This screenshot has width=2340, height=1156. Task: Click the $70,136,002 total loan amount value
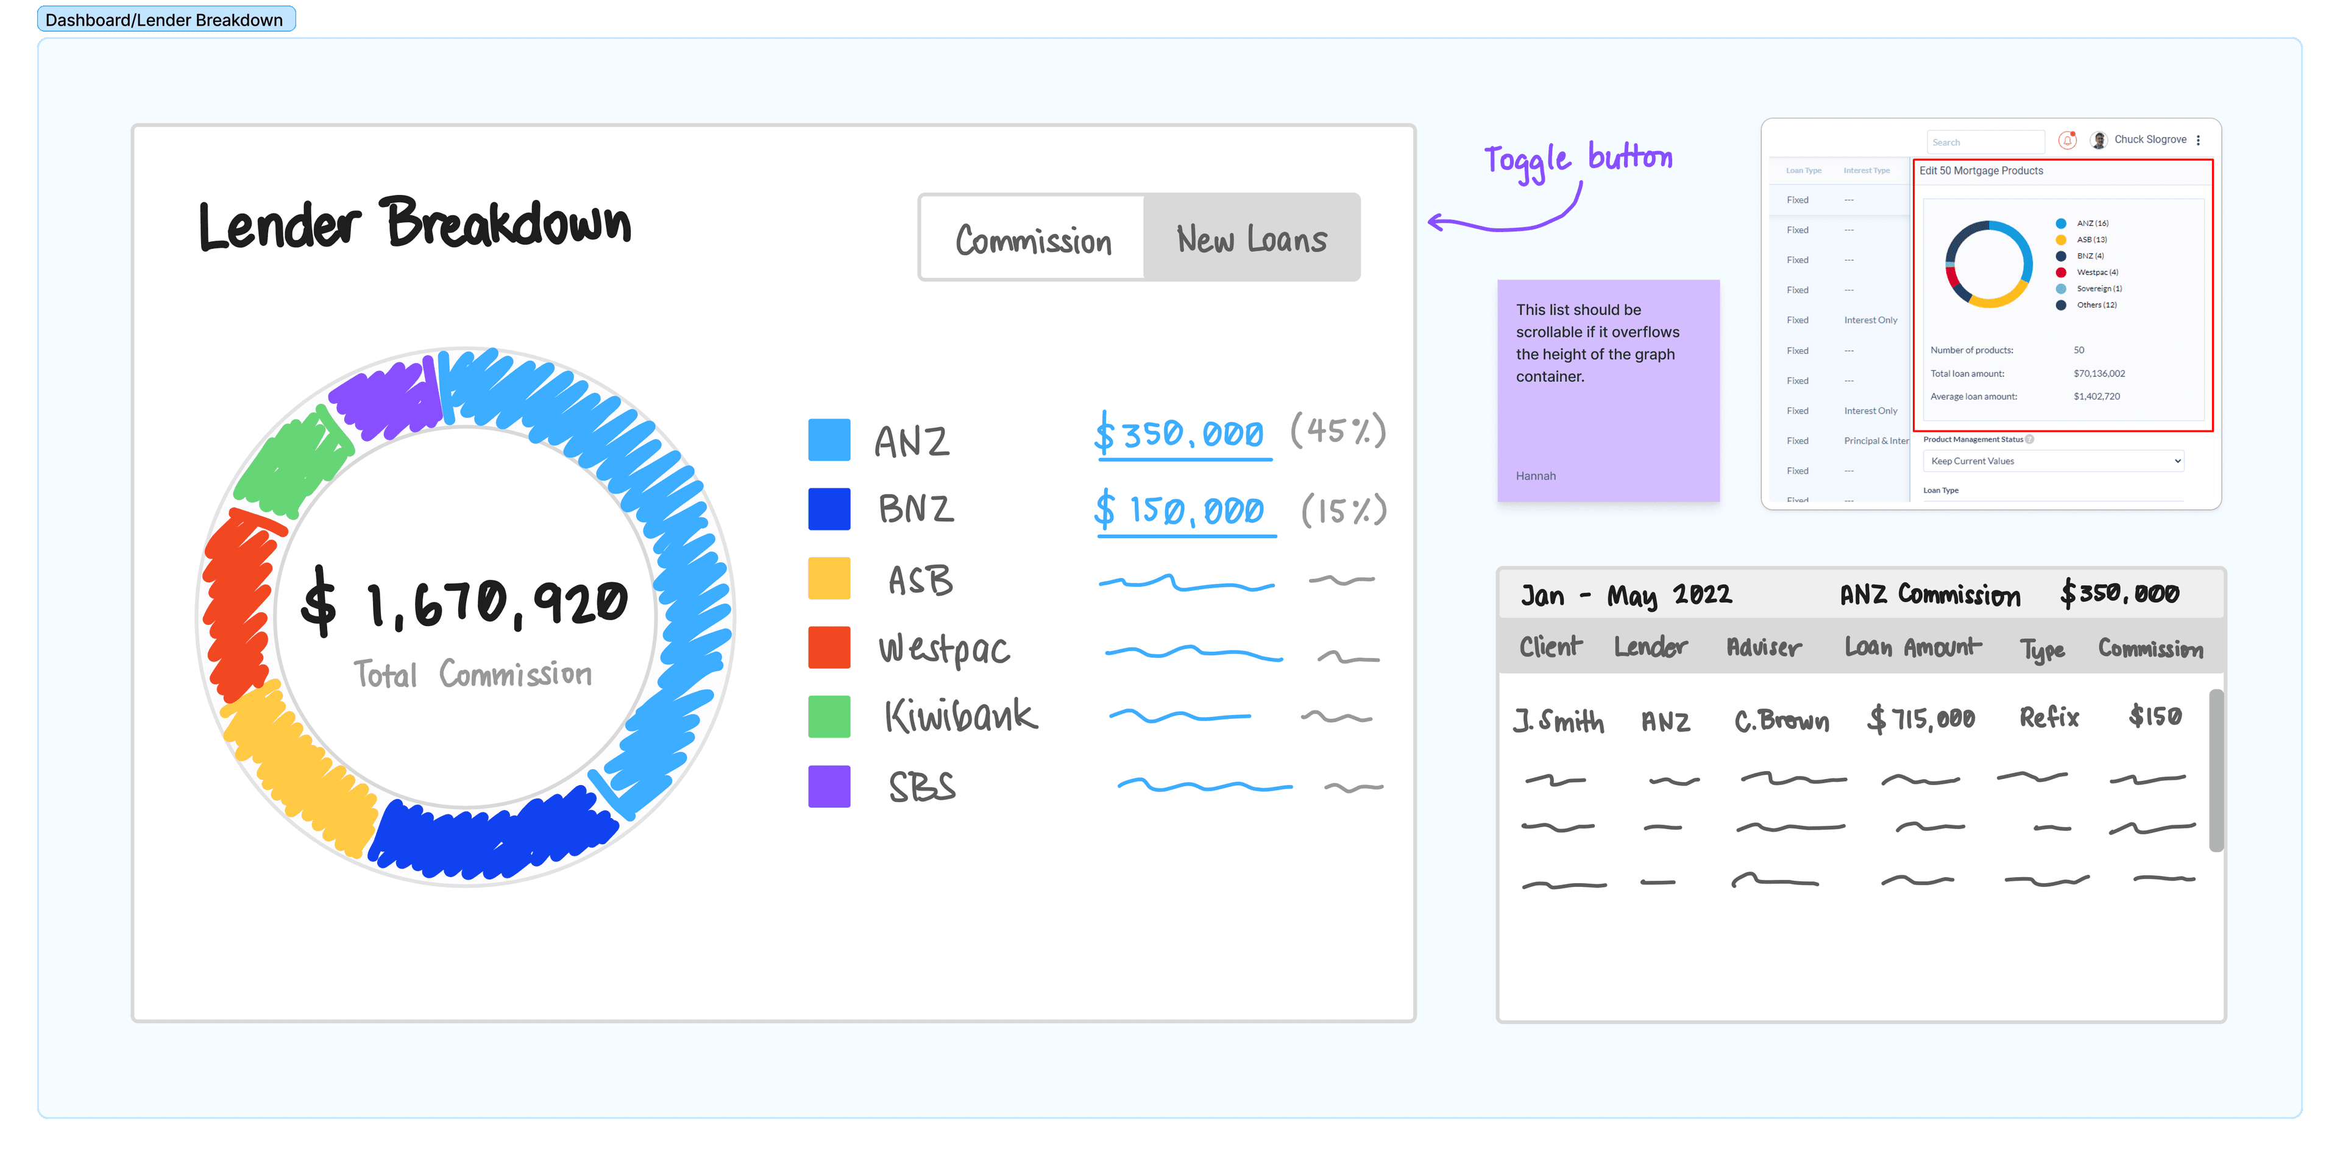(x=2099, y=374)
